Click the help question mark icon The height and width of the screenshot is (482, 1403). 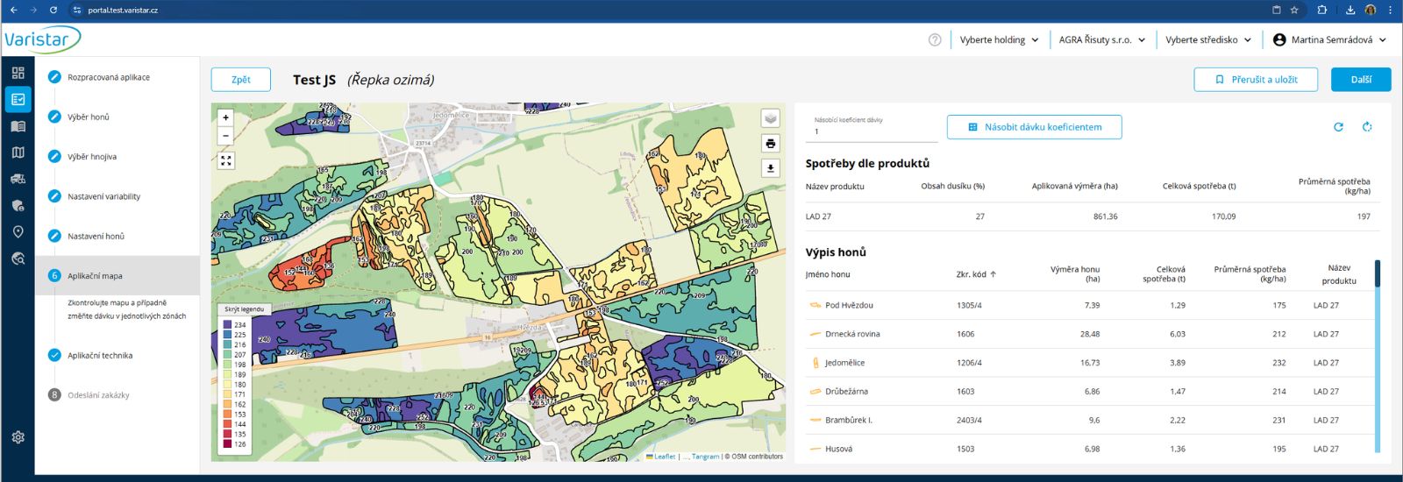[x=935, y=39]
